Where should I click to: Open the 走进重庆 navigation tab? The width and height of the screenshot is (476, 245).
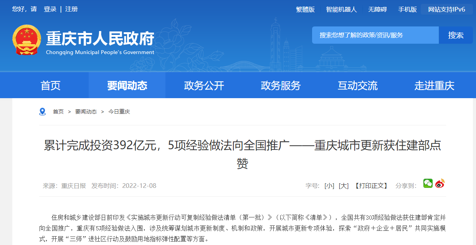coord(434,86)
